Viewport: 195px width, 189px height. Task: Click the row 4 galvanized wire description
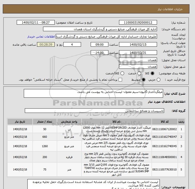point(116,157)
